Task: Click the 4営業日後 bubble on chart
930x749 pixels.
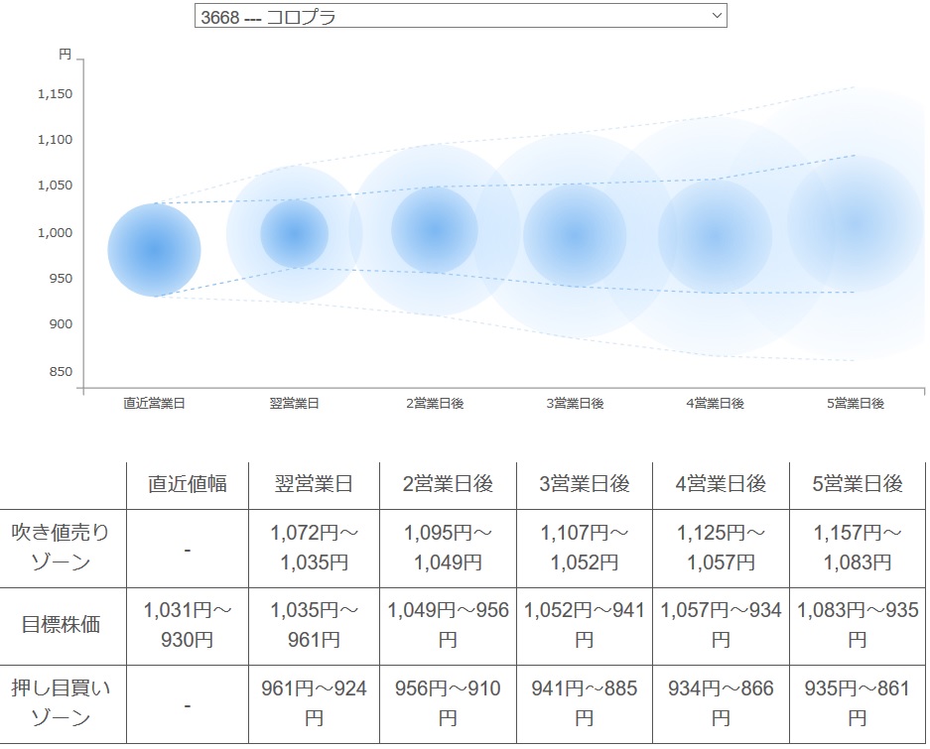Action: tap(715, 237)
